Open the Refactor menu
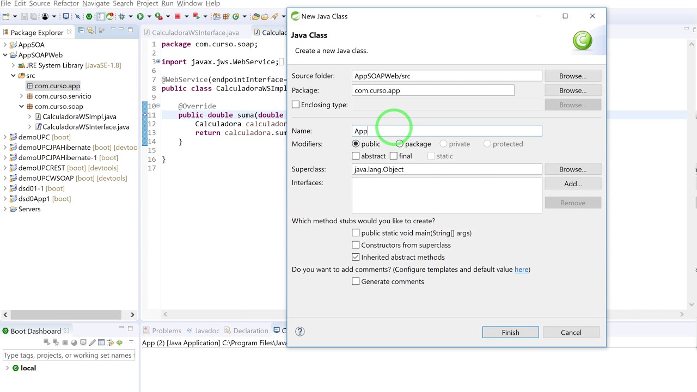Image resolution: width=697 pixels, height=392 pixels. [x=66, y=4]
